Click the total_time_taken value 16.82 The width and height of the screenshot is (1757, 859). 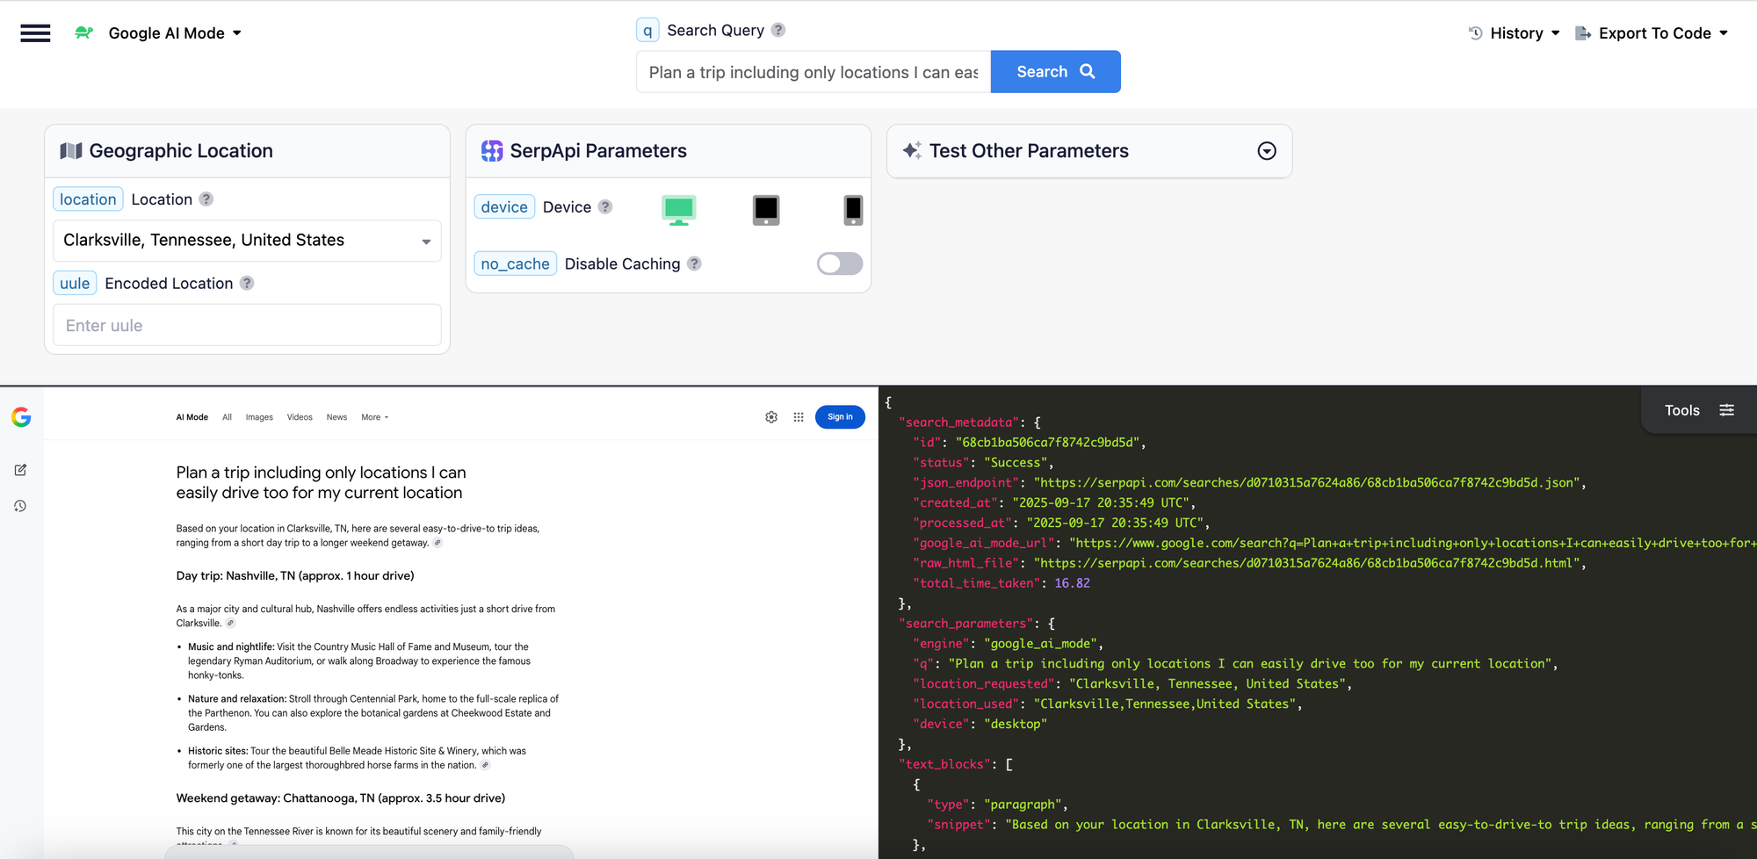[x=1072, y=583]
